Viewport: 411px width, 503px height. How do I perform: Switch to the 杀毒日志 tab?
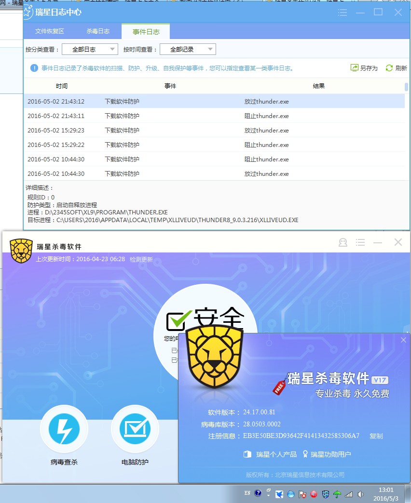point(98,31)
